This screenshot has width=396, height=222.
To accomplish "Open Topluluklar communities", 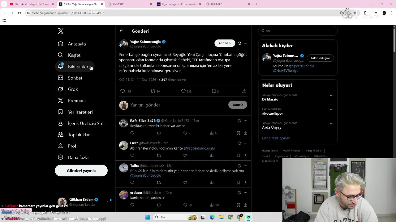I will 74,135.
